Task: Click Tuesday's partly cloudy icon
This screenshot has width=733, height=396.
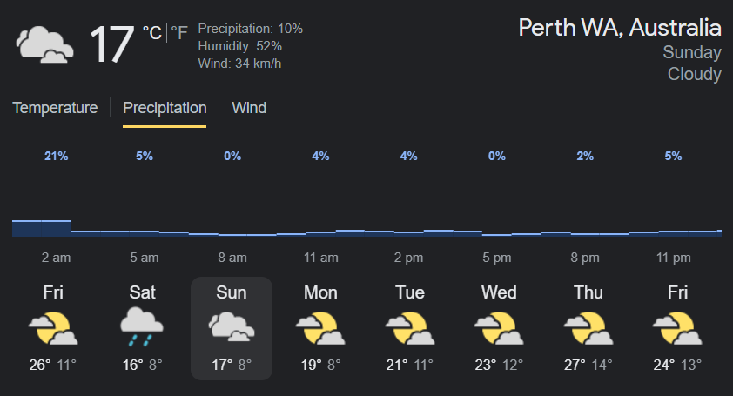Action: 410,328
